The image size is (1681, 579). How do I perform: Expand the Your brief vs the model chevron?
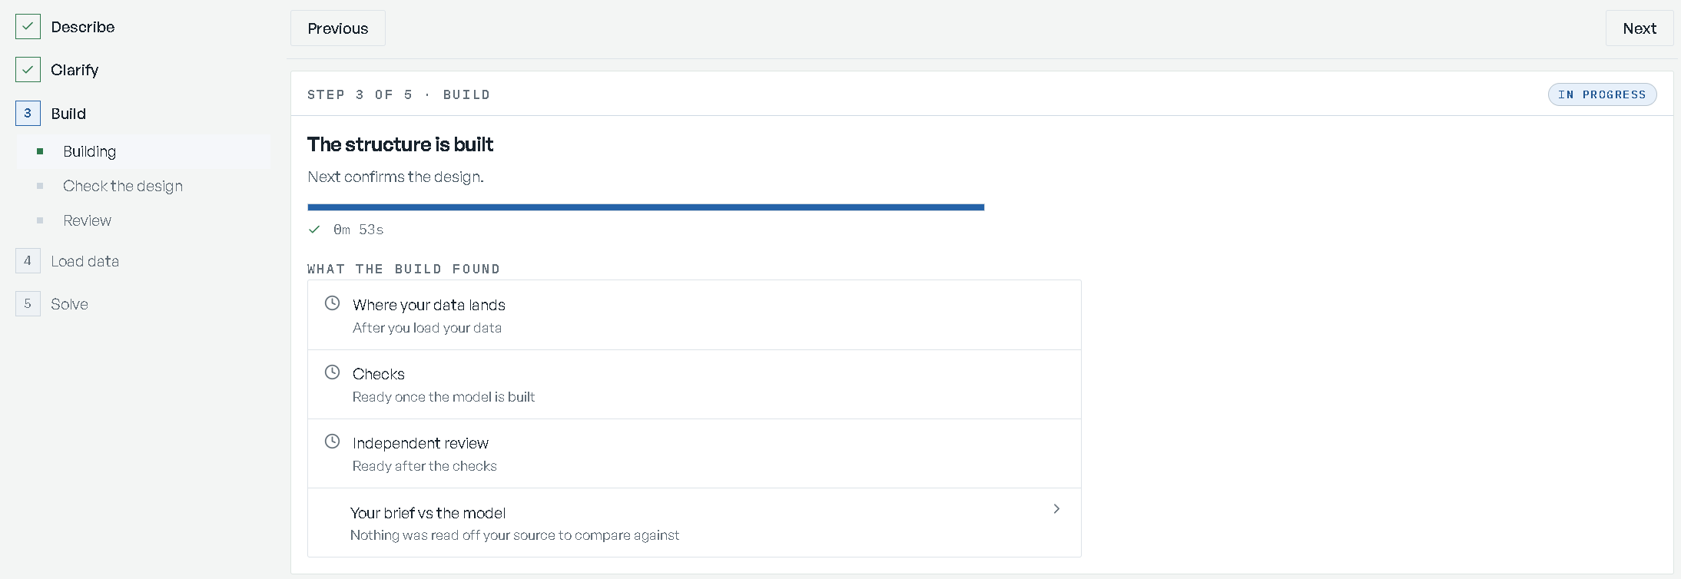(1056, 509)
